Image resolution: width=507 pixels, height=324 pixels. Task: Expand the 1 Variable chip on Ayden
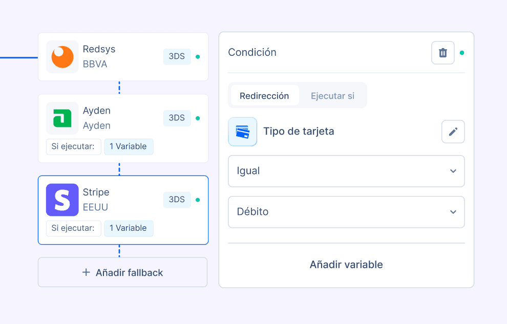pyautogui.click(x=129, y=147)
